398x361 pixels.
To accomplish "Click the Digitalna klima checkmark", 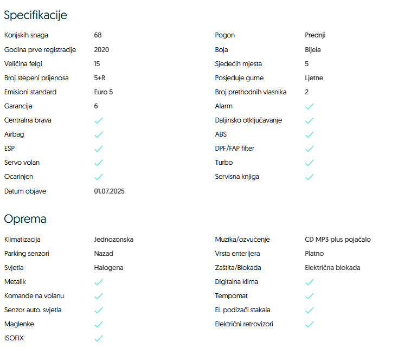I will [x=309, y=282].
